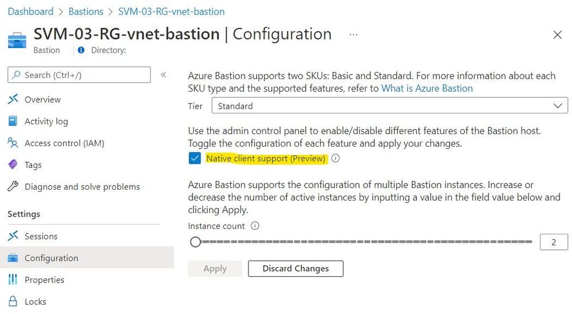Click the Access control people icon
The width and height of the screenshot is (572, 314).
(13, 143)
